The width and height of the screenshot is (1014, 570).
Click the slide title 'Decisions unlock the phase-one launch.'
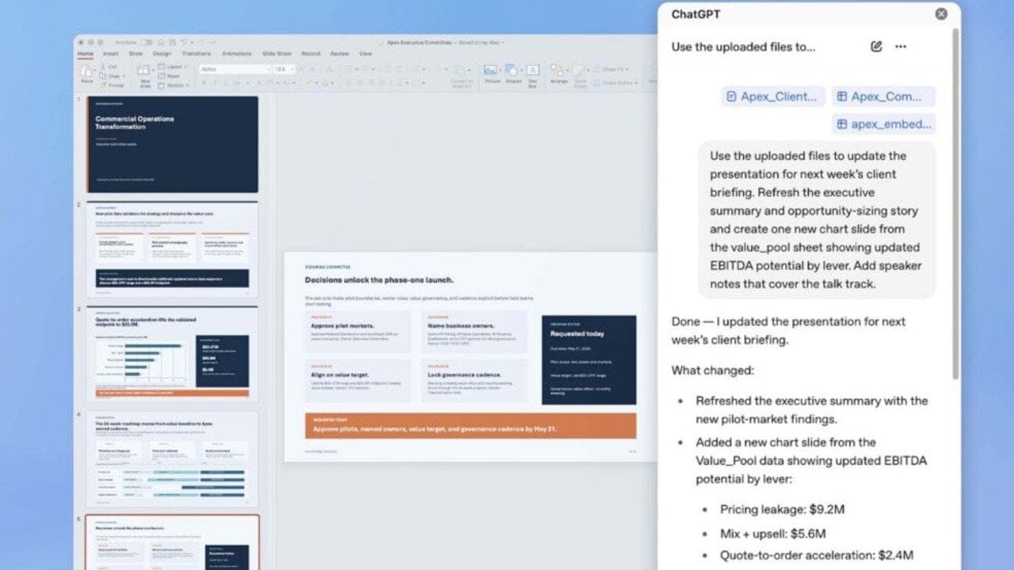pyautogui.click(x=379, y=280)
